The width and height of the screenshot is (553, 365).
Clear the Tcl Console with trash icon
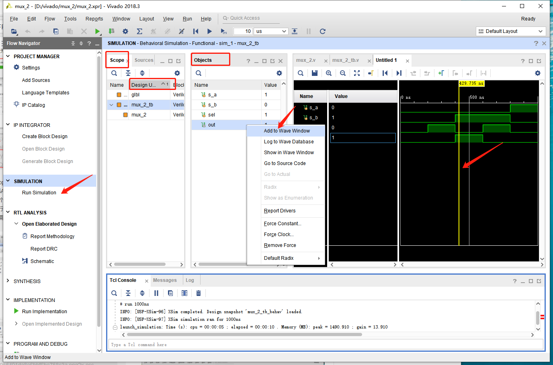[x=199, y=293]
